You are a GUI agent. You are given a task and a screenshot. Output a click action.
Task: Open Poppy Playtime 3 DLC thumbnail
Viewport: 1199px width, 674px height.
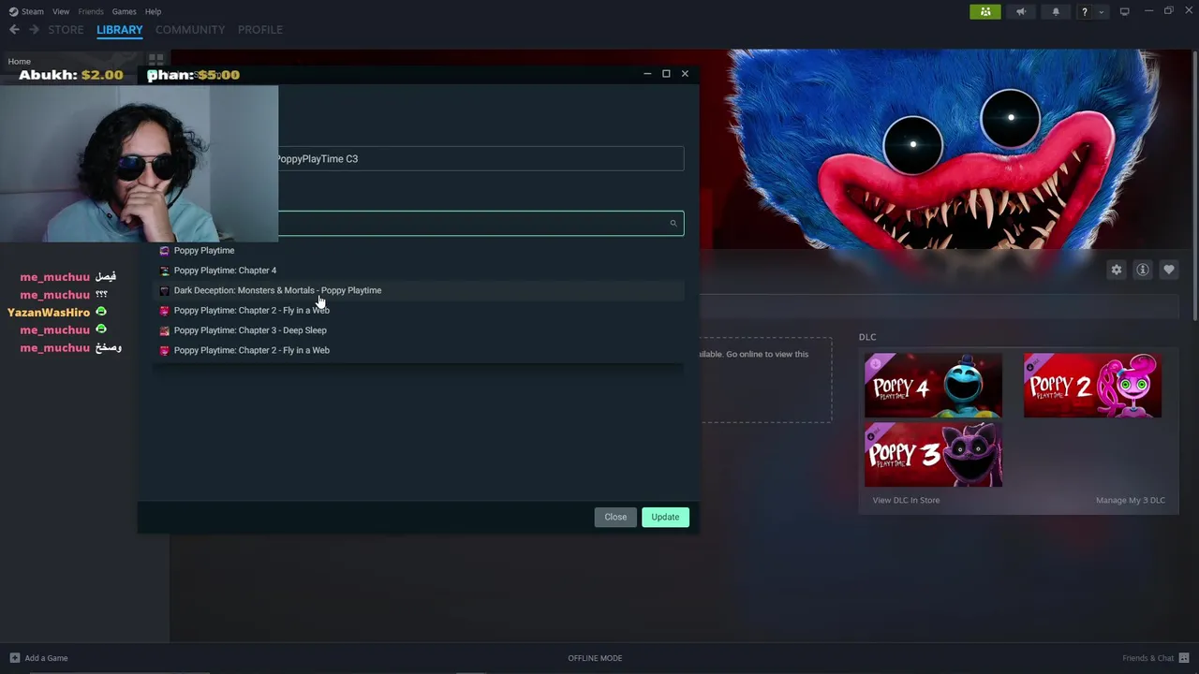coord(933,455)
